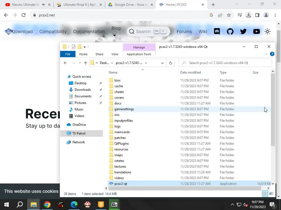Open Chrome side panel icon
Screen dimensions: 281x210
257,15
